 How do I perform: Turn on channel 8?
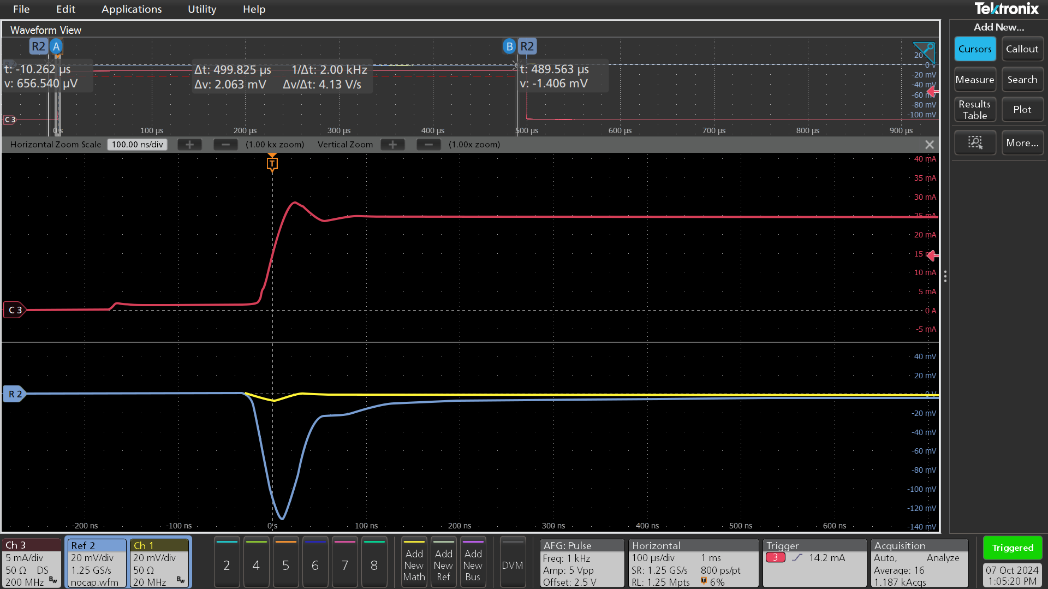point(374,563)
